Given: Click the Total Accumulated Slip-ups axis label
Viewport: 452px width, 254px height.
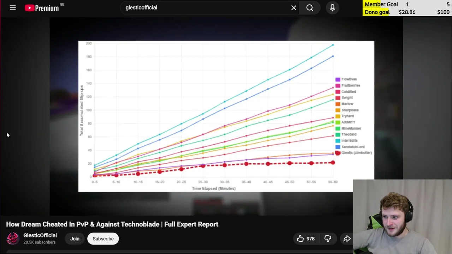Looking at the screenshot, I should click(x=82, y=110).
